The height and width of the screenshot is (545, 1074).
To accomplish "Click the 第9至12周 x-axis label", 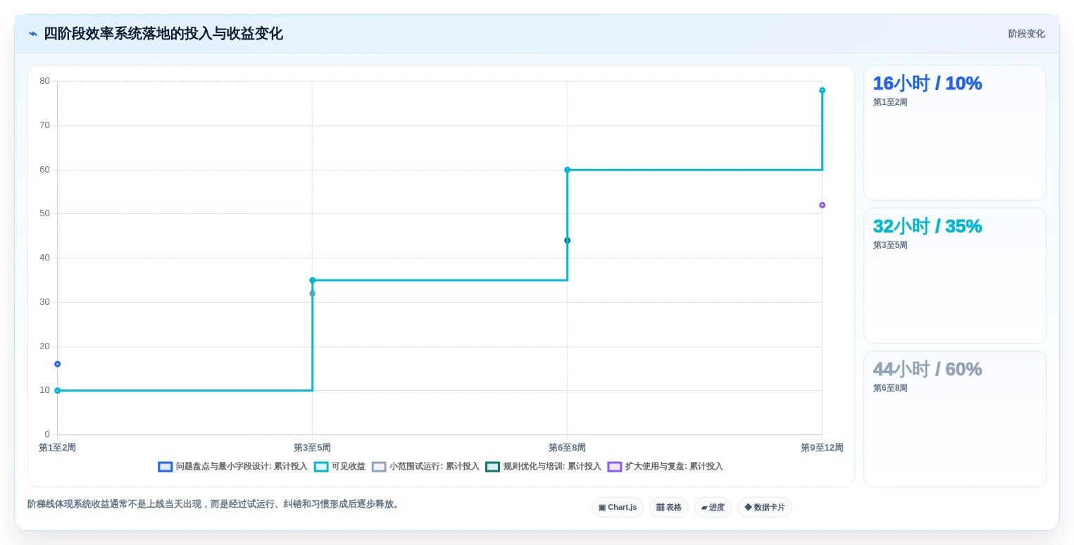I will pos(822,448).
